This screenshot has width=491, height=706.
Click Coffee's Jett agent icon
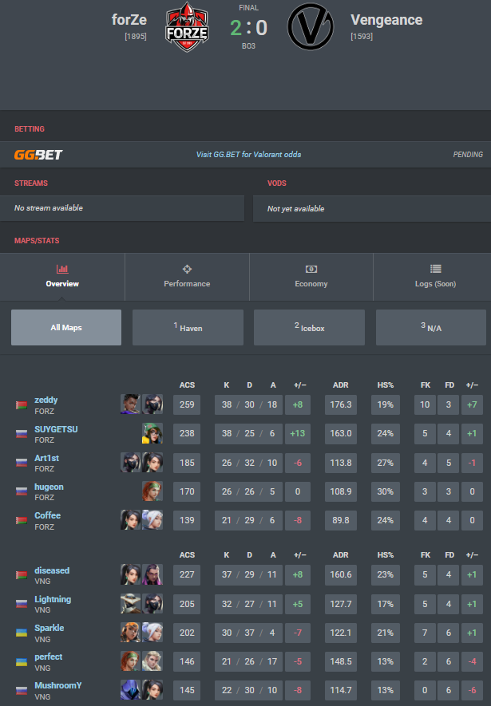[x=152, y=520]
